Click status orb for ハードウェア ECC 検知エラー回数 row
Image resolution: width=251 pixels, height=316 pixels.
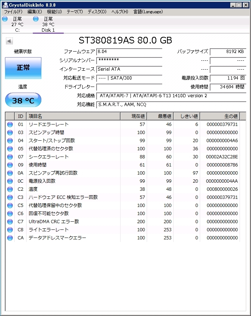click(10, 197)
